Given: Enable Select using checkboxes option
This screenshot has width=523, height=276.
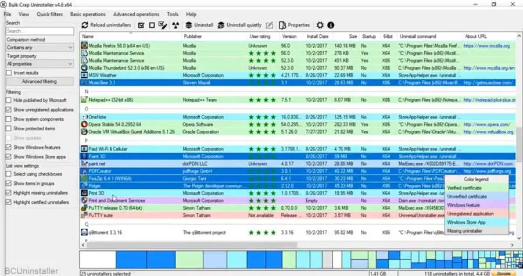Looking at the screenshot, I should [x=9, y=174].
